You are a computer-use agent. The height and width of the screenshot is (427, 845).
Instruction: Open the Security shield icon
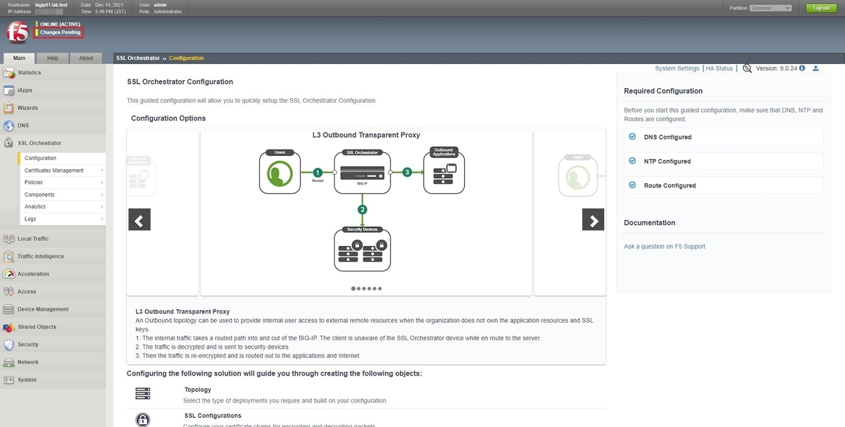point(8,345)
